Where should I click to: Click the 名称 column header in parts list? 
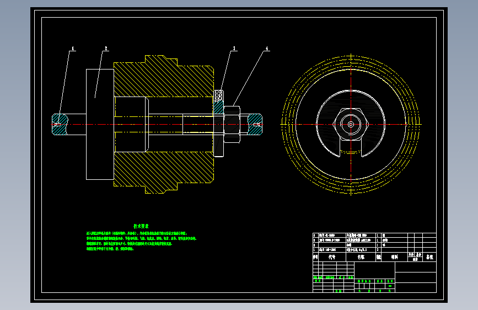tap(361, 257)
